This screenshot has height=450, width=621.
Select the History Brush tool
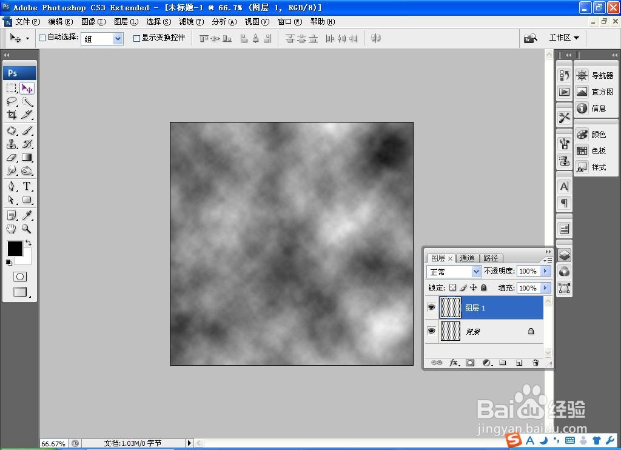click(27, 144)
